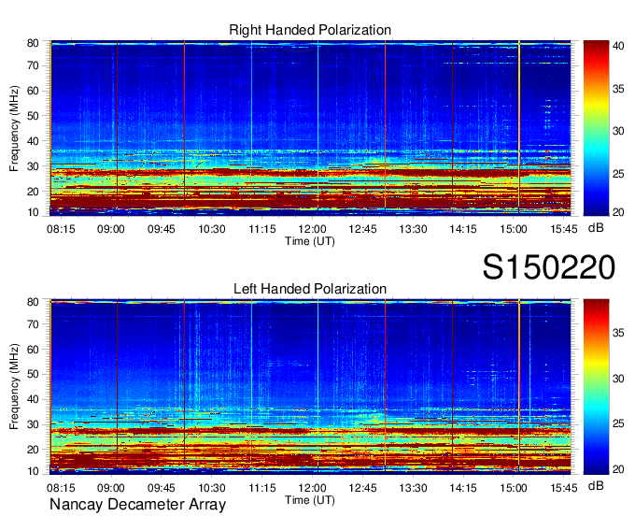Click the 'Time (UT)' label under the upper plot
This screenshot has height=516, width=635.
pos(310,241)
